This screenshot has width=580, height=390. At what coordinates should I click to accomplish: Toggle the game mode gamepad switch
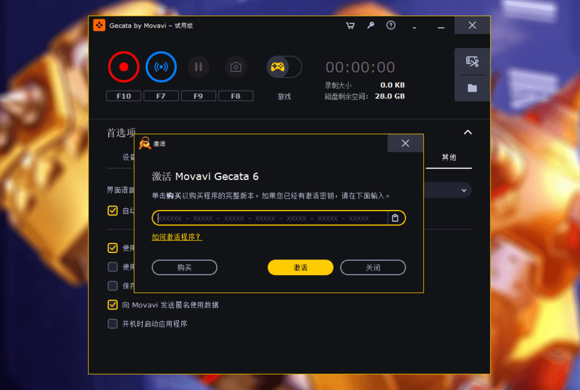coord(284,67)
